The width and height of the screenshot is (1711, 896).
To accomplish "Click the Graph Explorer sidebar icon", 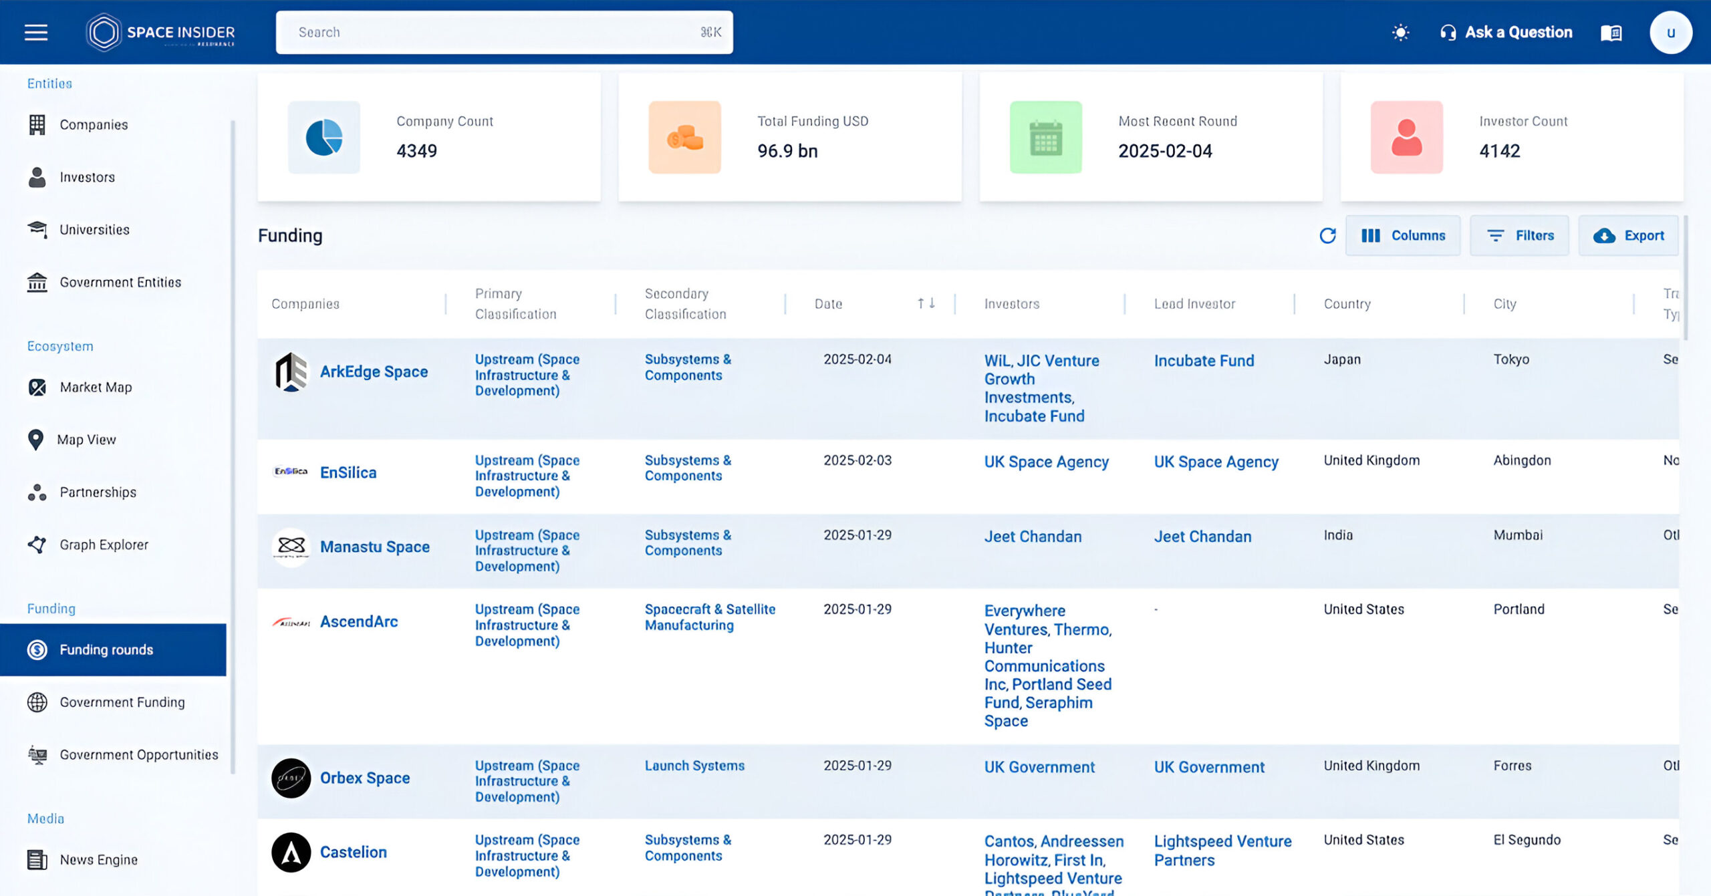I will pyautogui.click(x=37, y=545).
